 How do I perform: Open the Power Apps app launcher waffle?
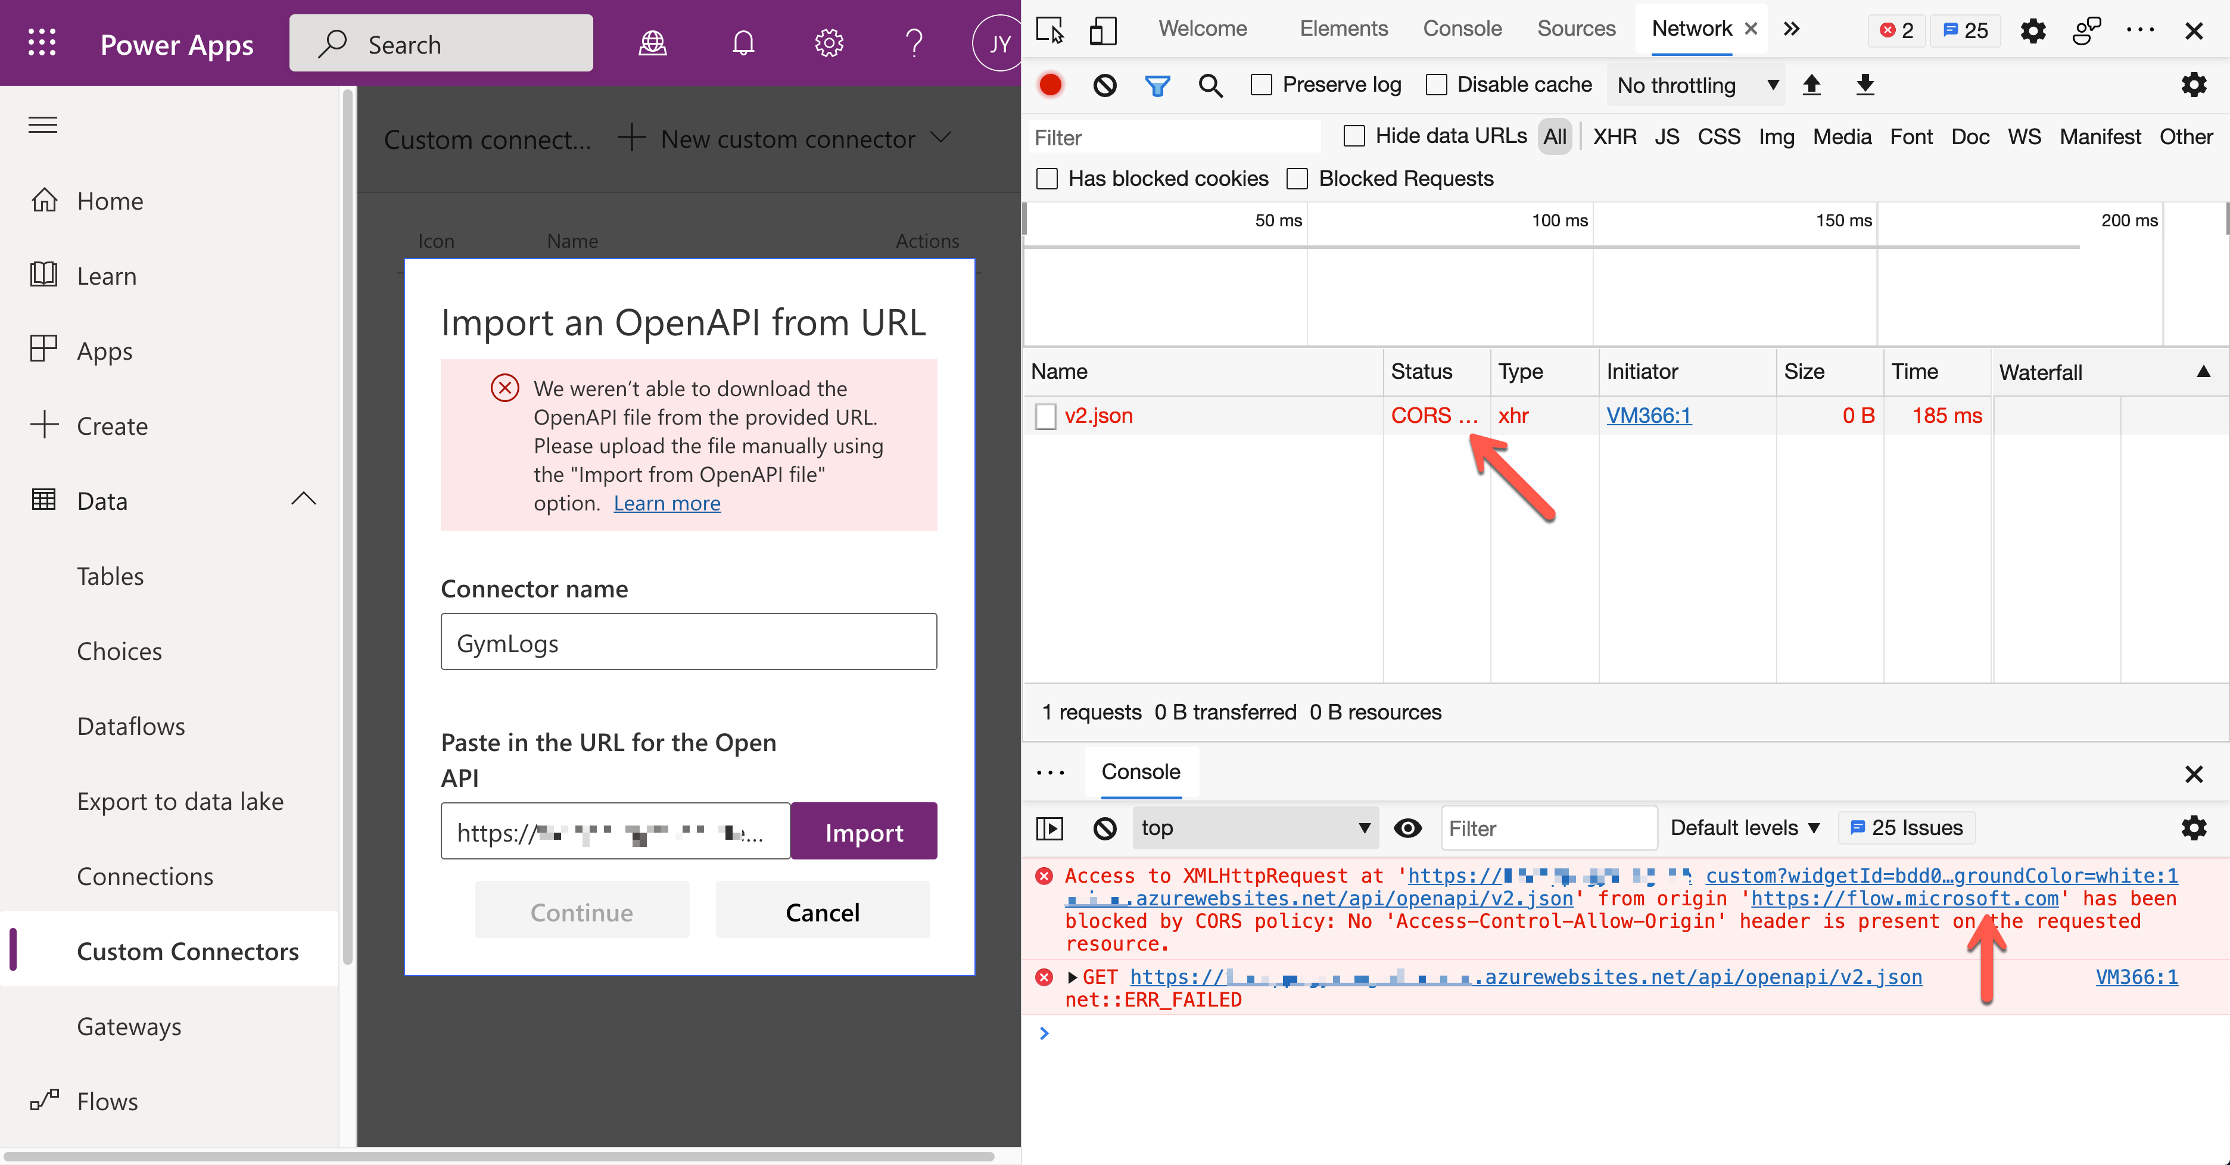coord(41,42)
